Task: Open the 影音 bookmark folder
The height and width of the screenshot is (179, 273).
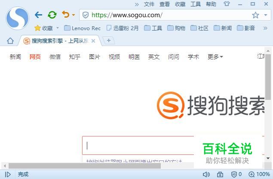Action: 245,28
